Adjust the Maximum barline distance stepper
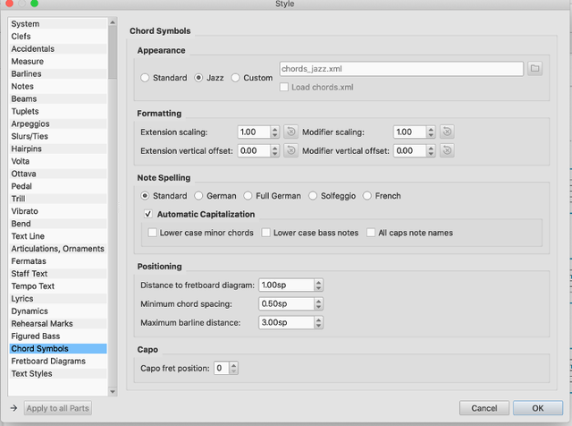The image size is (572, 426). (x=318, y=322)
